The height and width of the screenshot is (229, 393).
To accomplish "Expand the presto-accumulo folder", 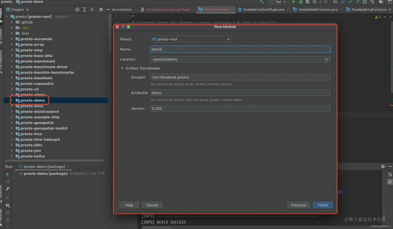I will coord(12,39).
